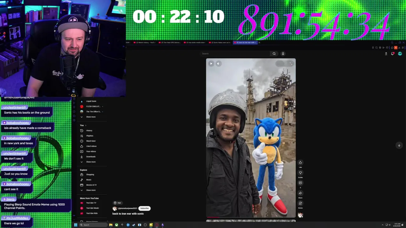Open the Xbox app from the taskbar
Viewport: 406px width, 228px height.
[116, 225]
